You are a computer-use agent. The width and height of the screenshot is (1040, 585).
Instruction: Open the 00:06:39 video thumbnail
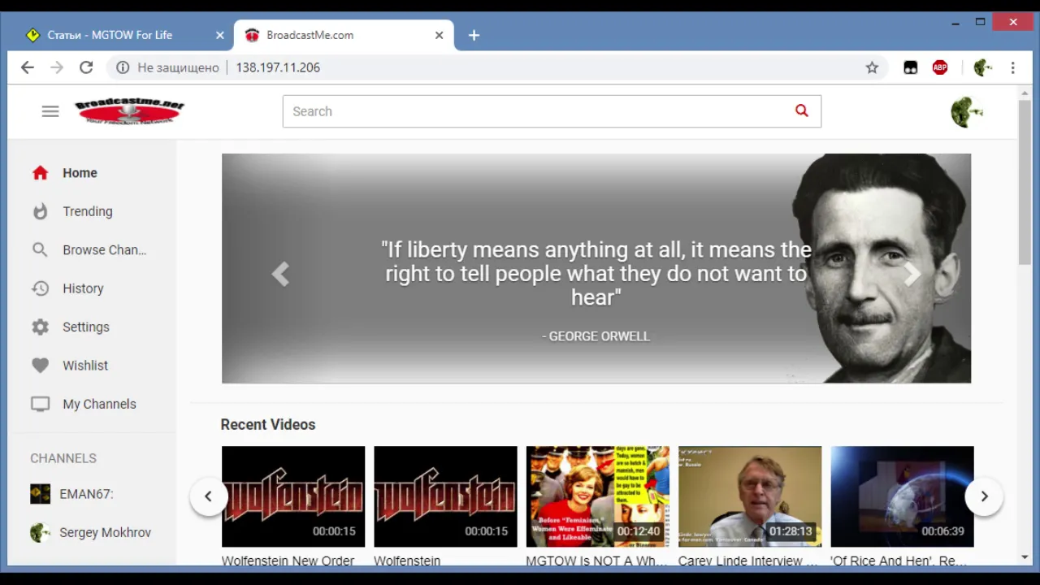pyautogui.click(x=902, y=496)
